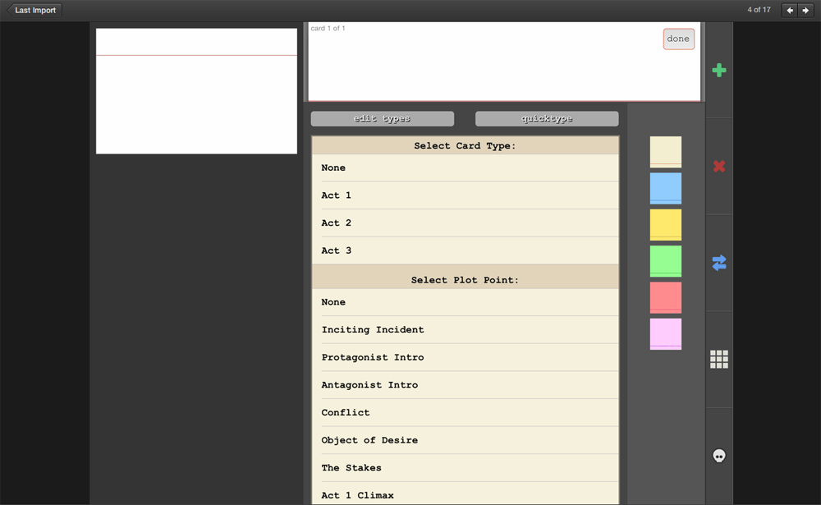Go back to the previous card
This screenshot has height=505, width=821.
point(789,10)
